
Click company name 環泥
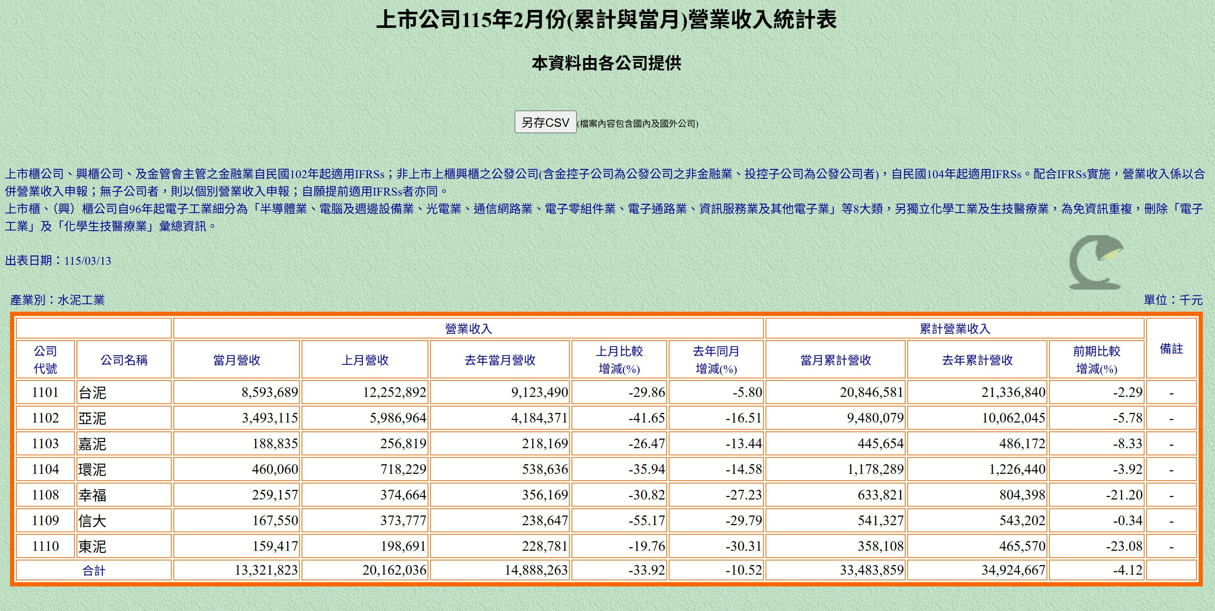[93, 470]
